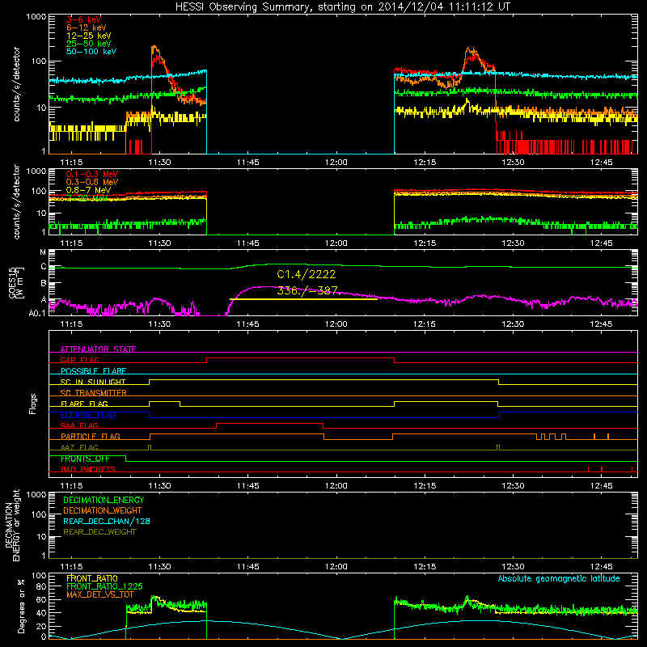Select the ATTENUATOR_STATE flag label
The width and height of the screenshot is (647, 647).
point(98,349)
